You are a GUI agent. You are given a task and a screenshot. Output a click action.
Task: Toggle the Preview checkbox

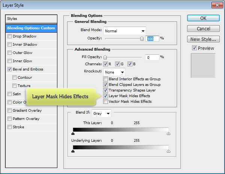(194, 48)
